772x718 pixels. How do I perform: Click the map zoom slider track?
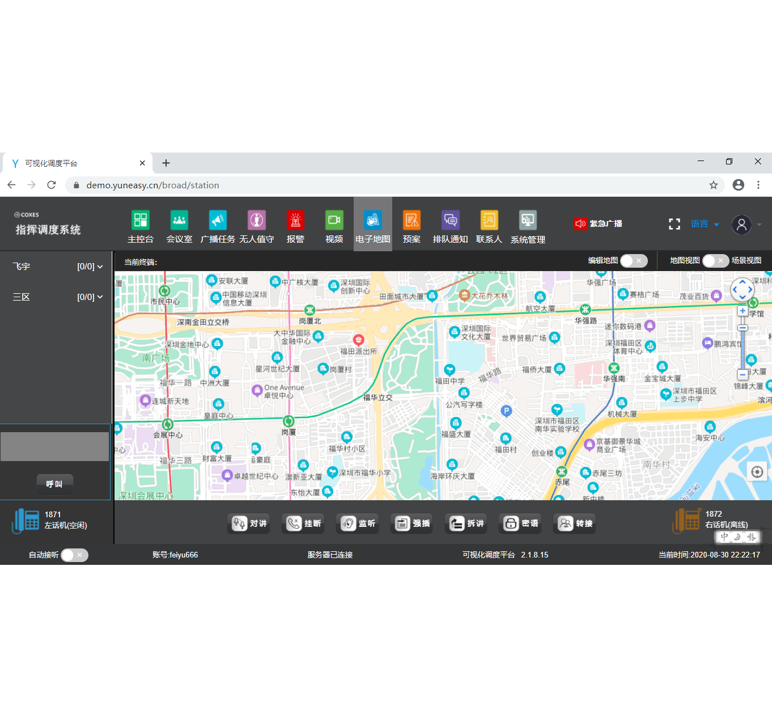tap(743, 352)
